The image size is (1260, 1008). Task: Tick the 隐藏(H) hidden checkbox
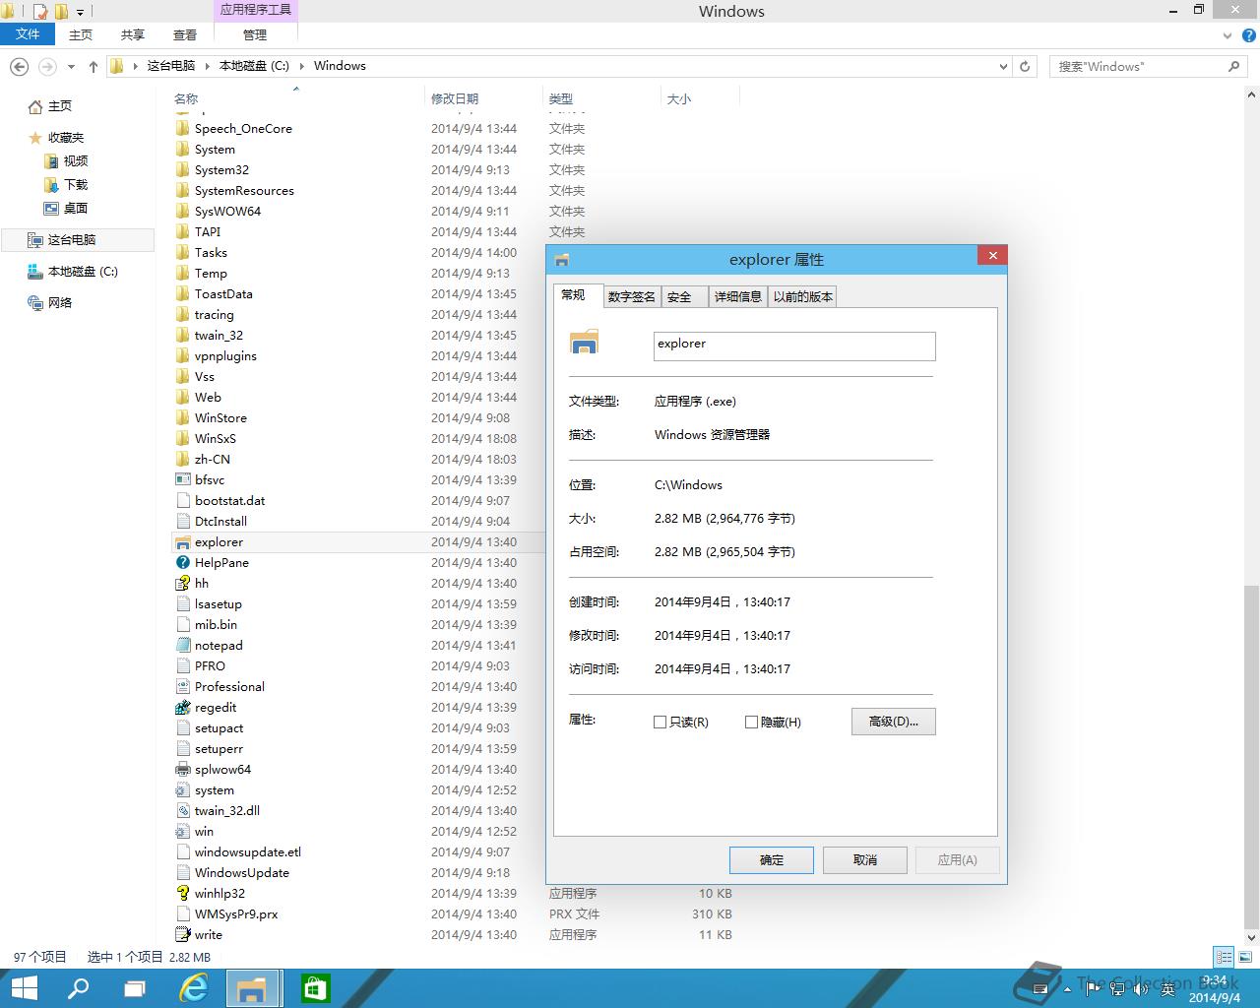[x=752, y=723]
